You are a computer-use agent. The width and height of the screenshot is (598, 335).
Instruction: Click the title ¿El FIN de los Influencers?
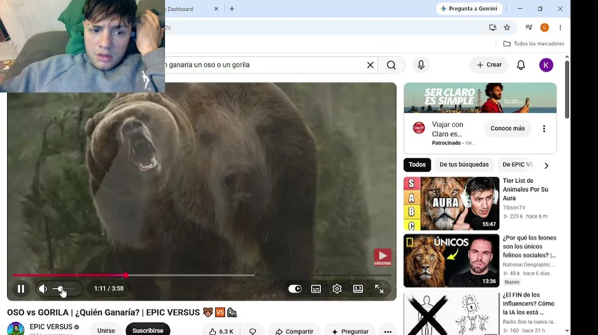pyautogui.click(x=530, y=304)
